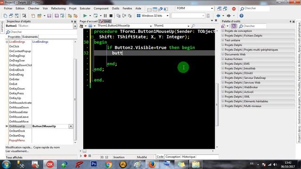The height and width of the screenshot is (169, 301).
Task: Open the Button1 TButton component selector dropdown
Action: click(75, 26)
